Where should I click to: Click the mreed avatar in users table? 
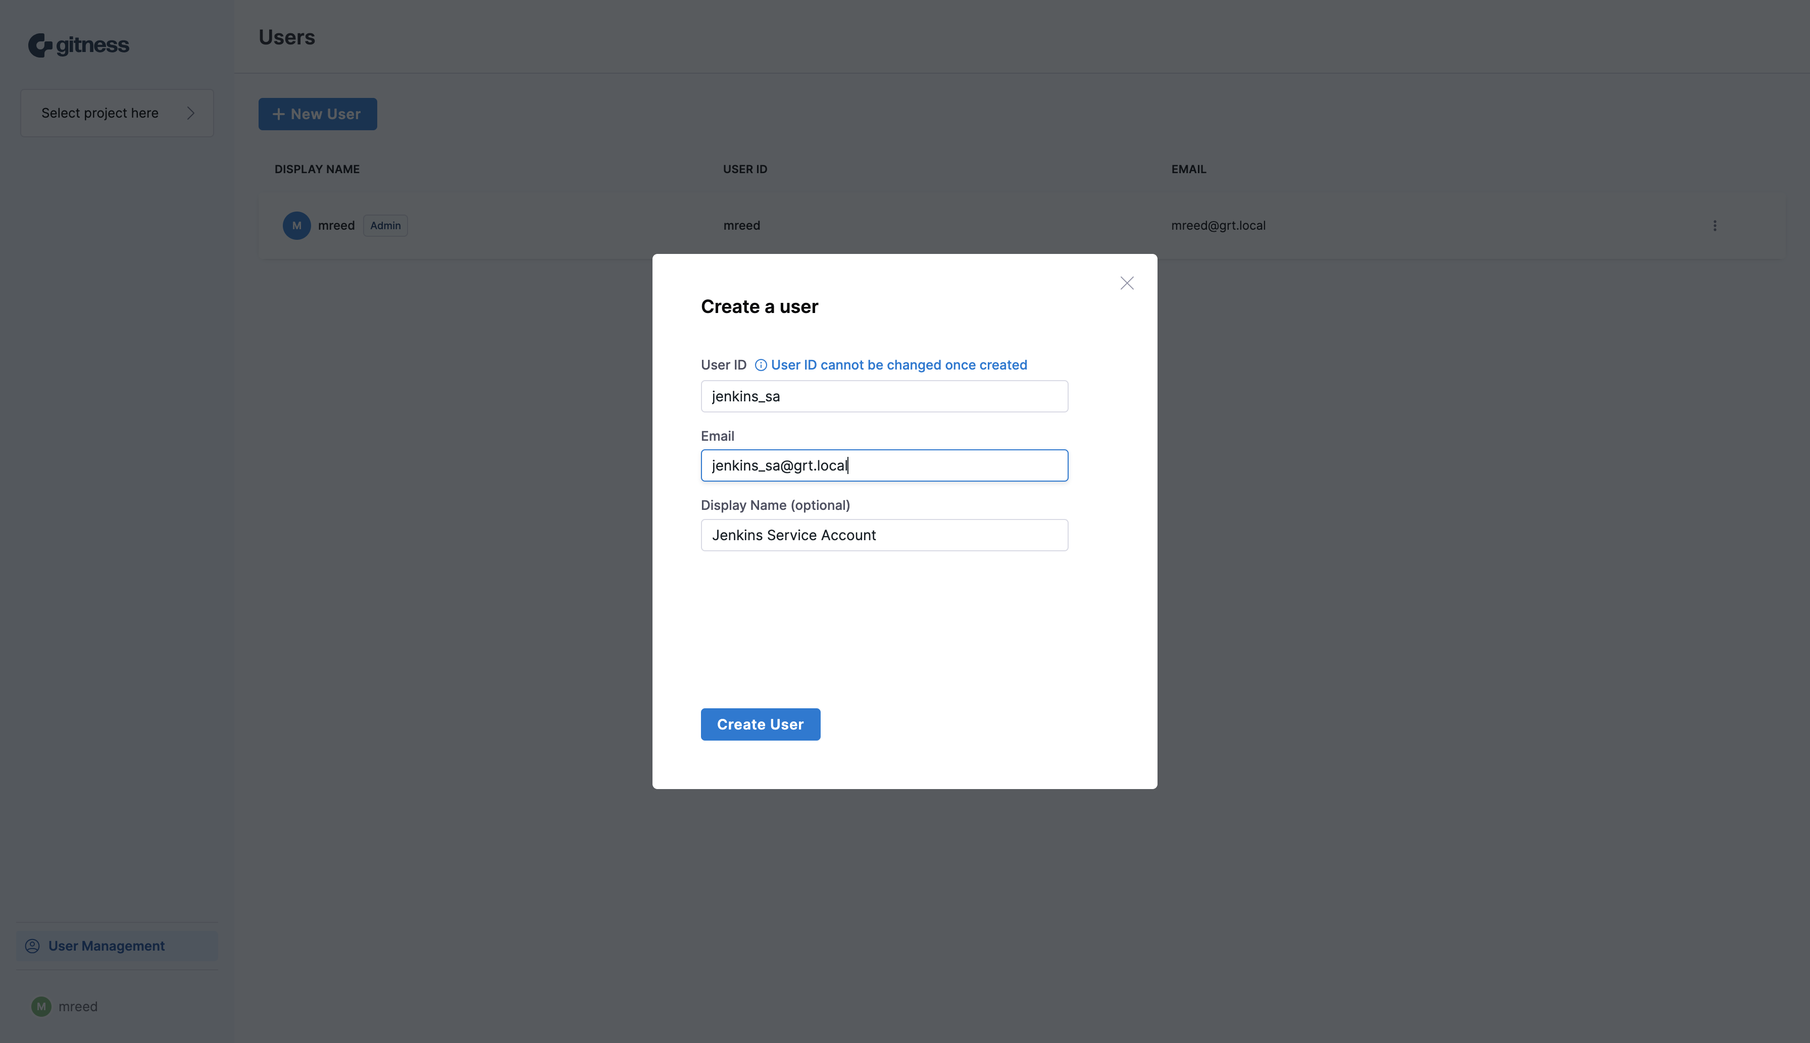coord(296,226)
